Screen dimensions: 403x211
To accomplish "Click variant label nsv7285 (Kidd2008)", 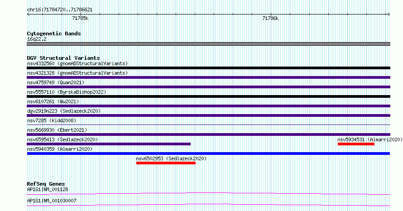I will (52, 120).
